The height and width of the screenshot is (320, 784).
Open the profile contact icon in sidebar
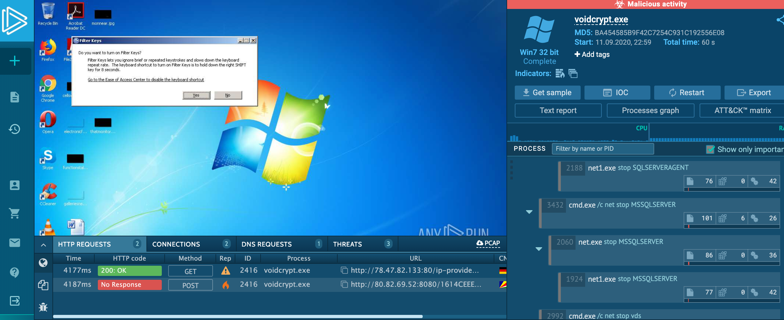15,185
